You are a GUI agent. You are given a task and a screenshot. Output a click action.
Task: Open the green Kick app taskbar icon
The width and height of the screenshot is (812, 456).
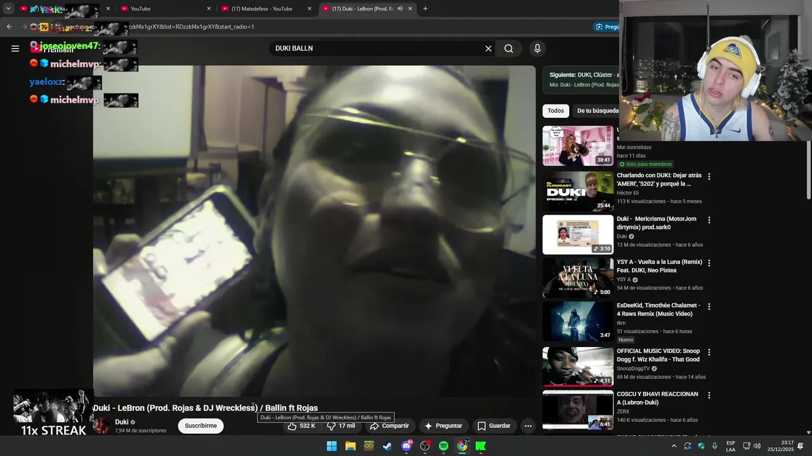pyautogui.click(x=481, y=446)
